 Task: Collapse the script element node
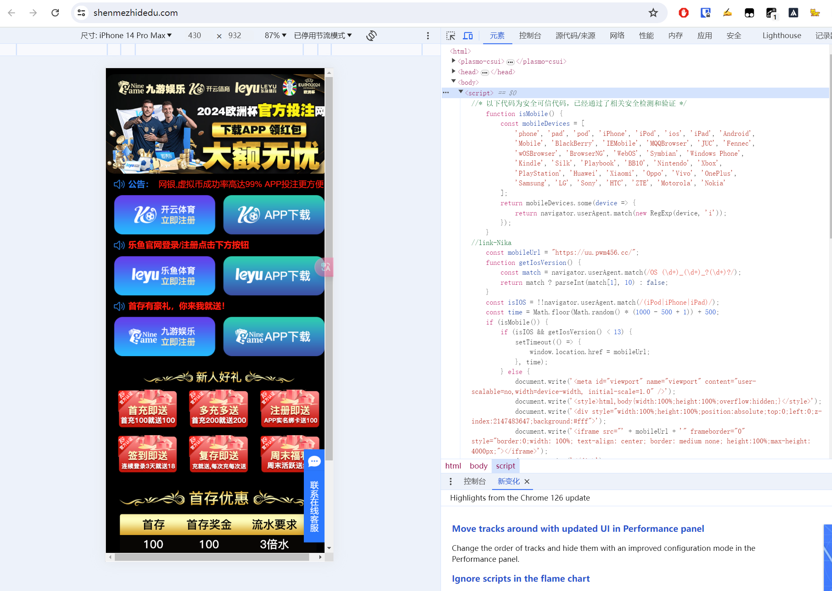pyautogui.click(x=461, y=92)
